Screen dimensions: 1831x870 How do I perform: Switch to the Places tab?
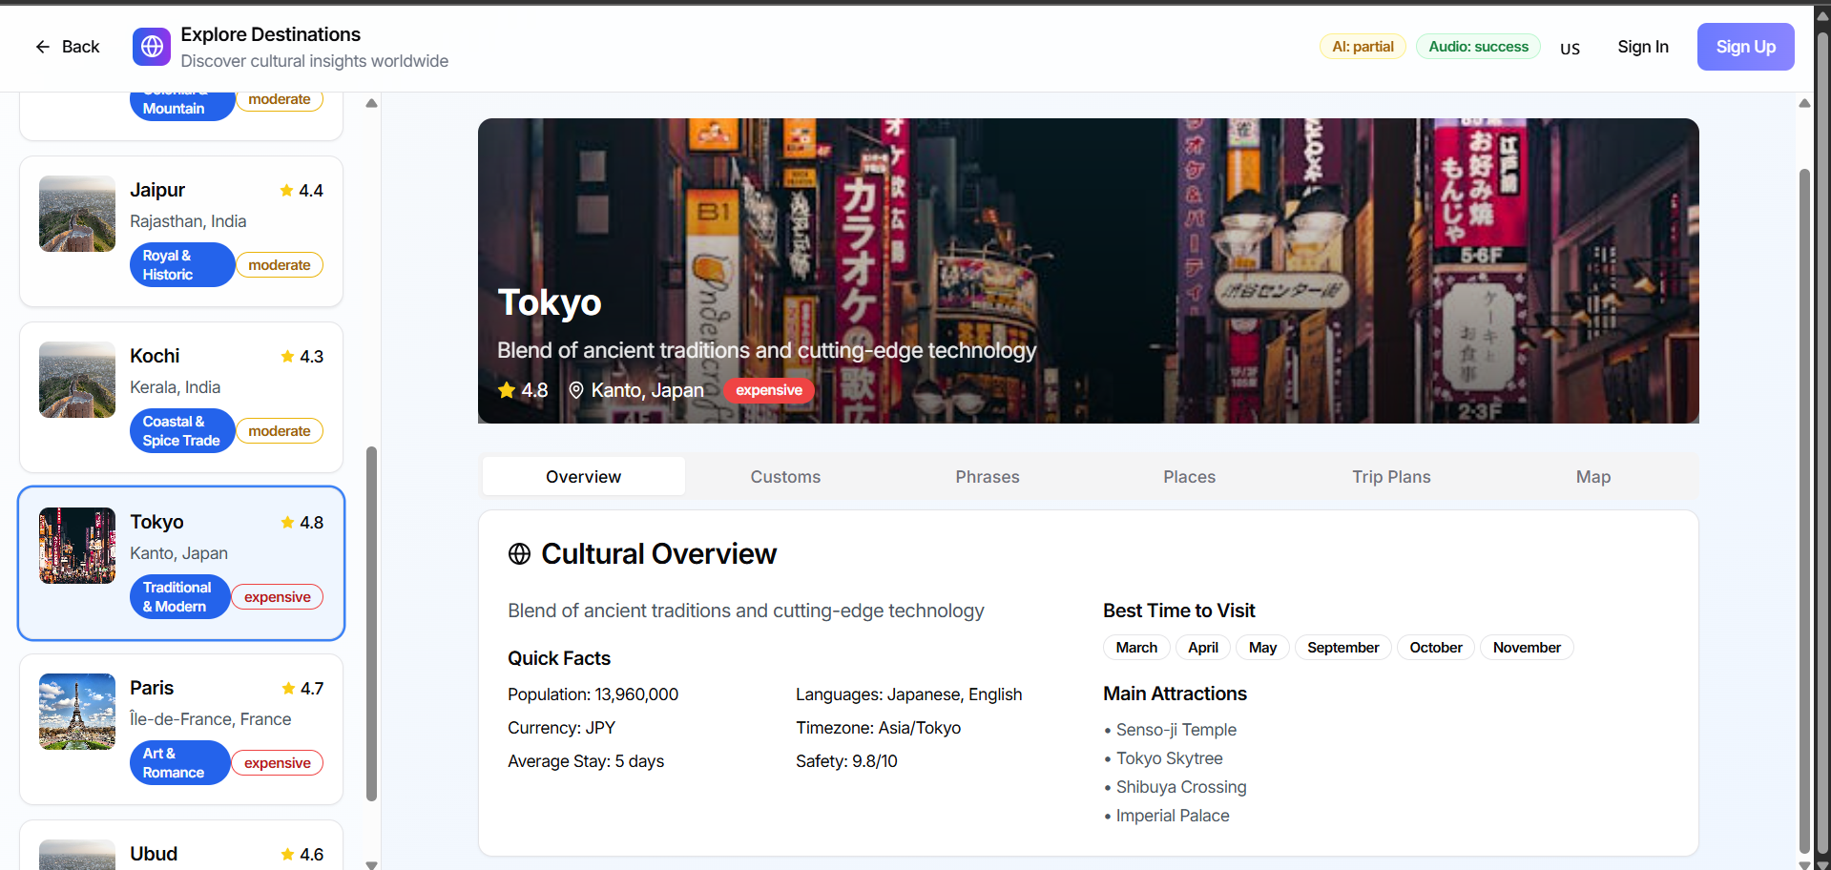click(1189, 476)
